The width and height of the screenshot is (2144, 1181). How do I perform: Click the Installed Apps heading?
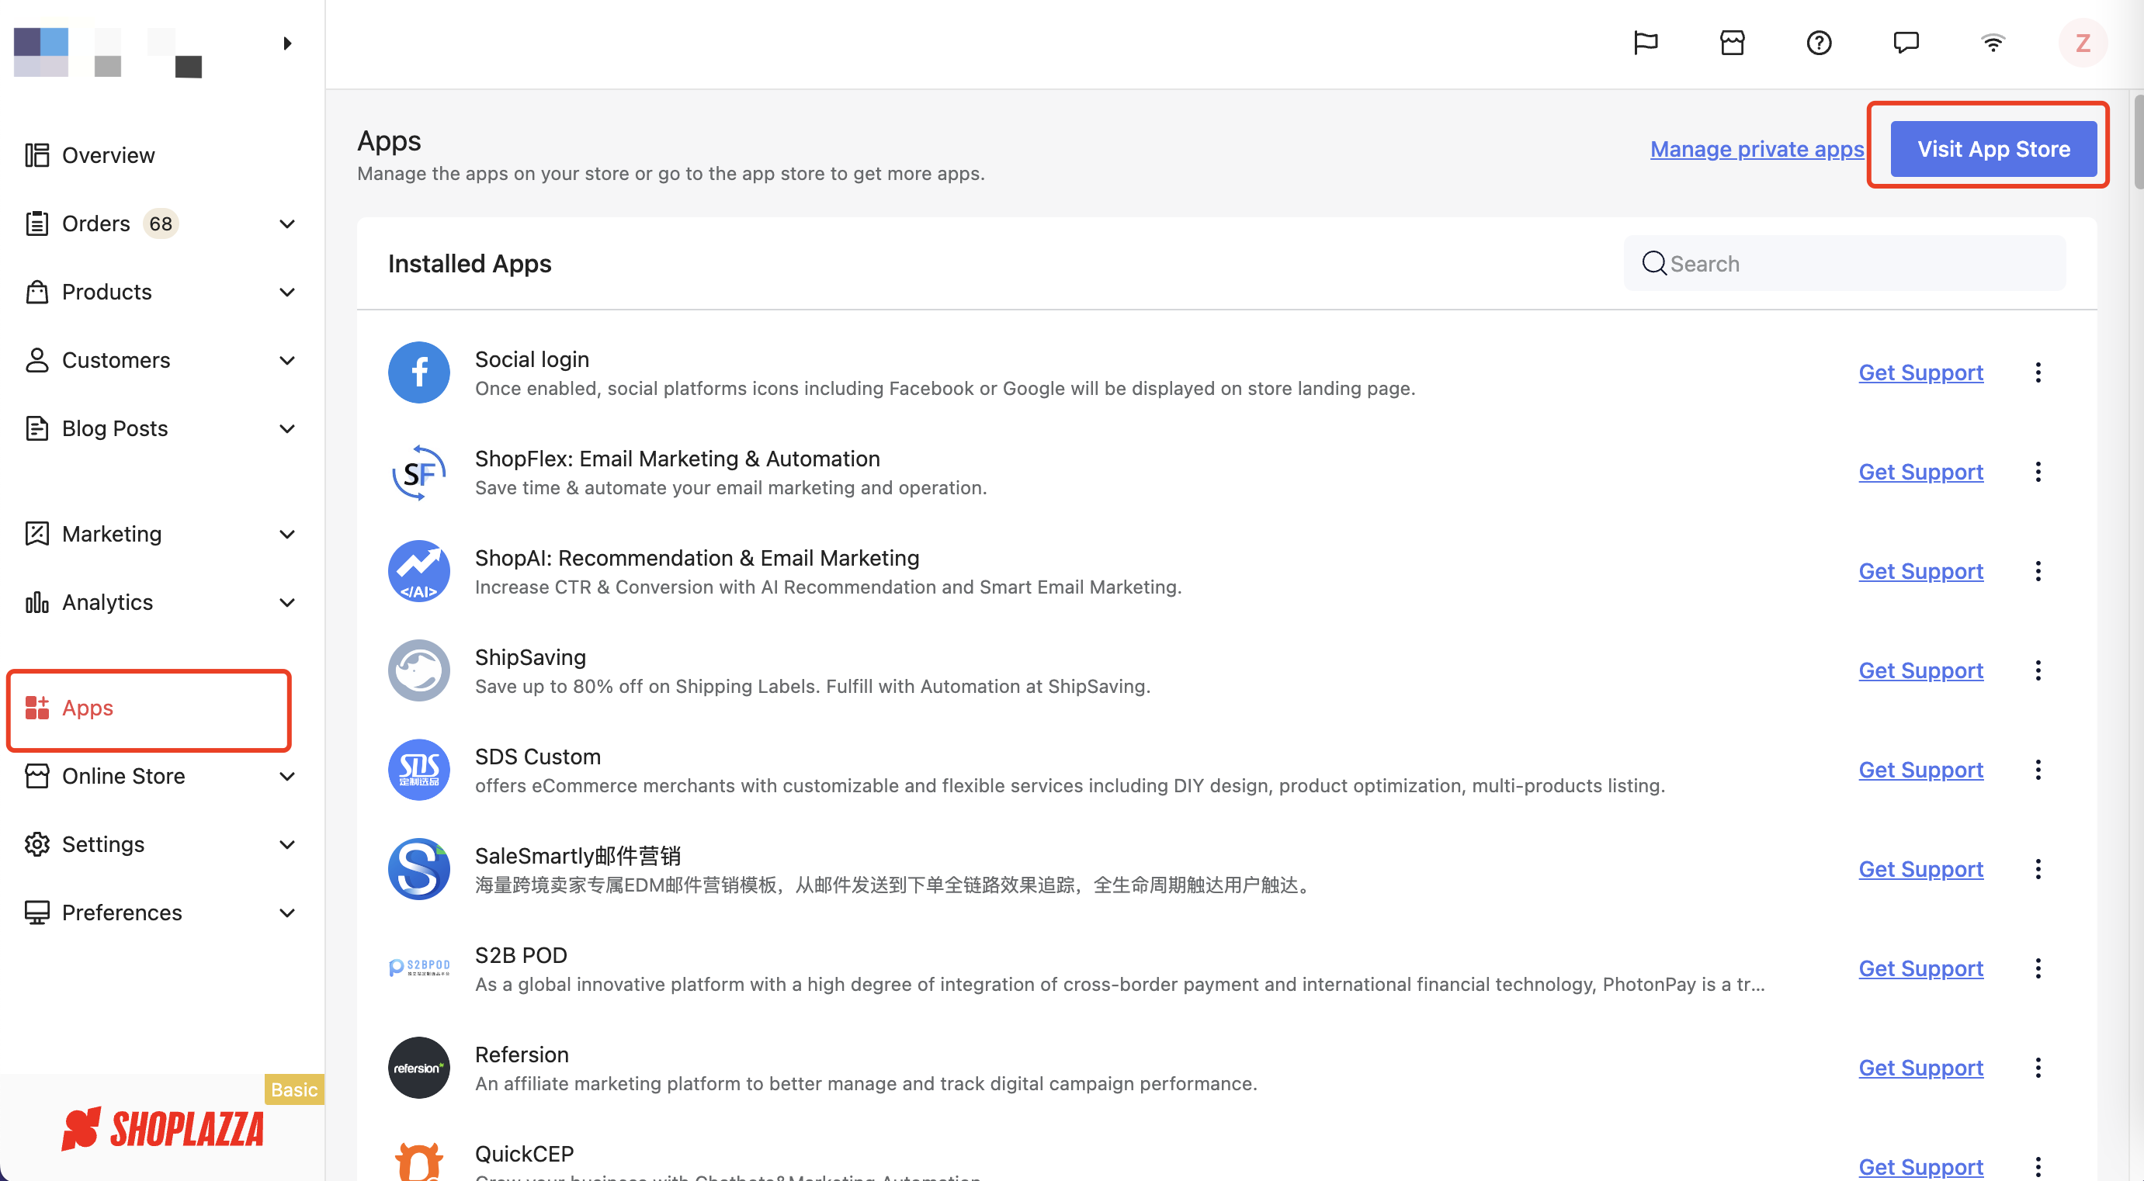point(470,264)
